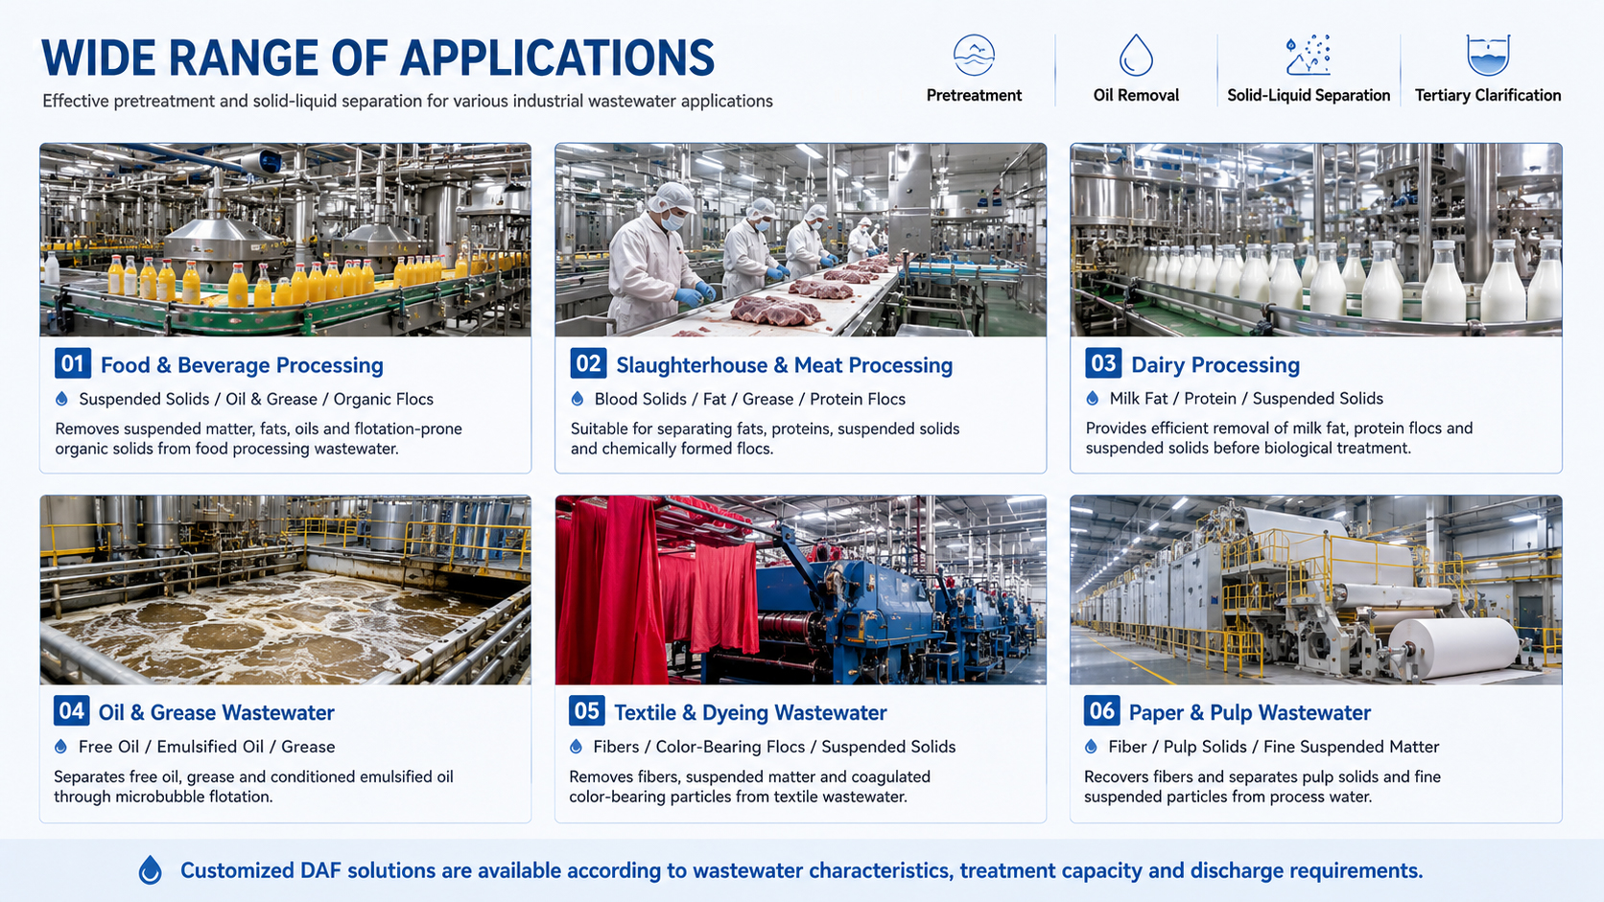Select the Oil Removal label
The height and width of the screenshot is (902, 1604).
pyautogui.click(x=1136, y=95)
